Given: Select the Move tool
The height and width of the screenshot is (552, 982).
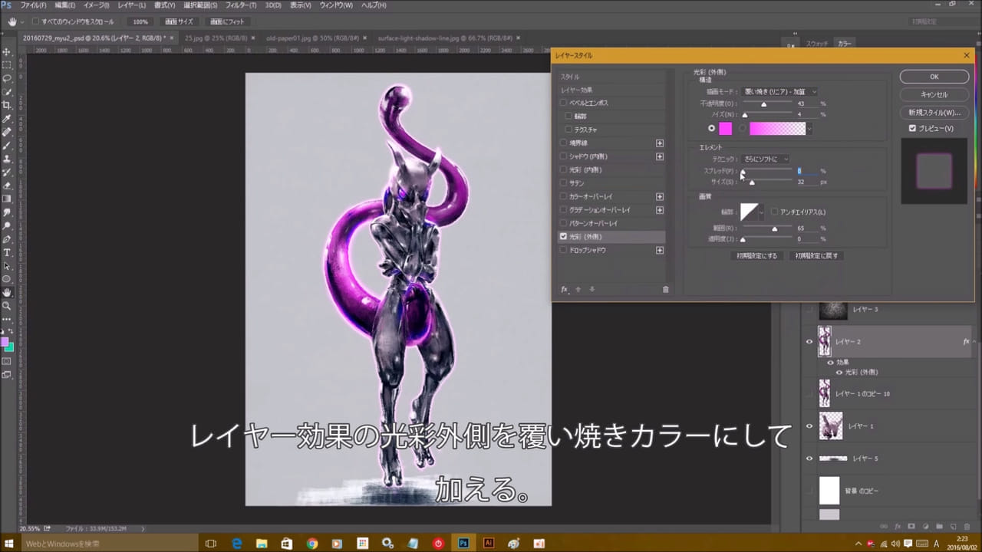Looking at the screenshot, I should 7,52.
